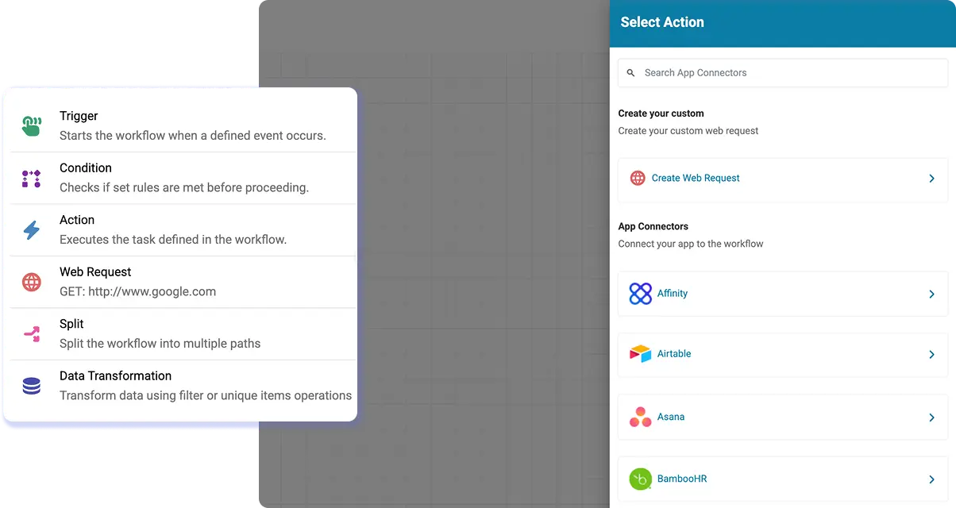956x508 pixels.
Task: Expand the Affinity connector details
Action: click(x=931, y=294)
